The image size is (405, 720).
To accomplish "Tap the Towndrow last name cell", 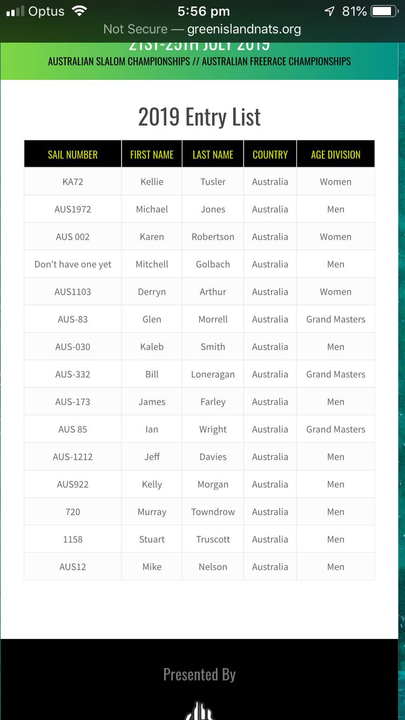I will [213, 512].
